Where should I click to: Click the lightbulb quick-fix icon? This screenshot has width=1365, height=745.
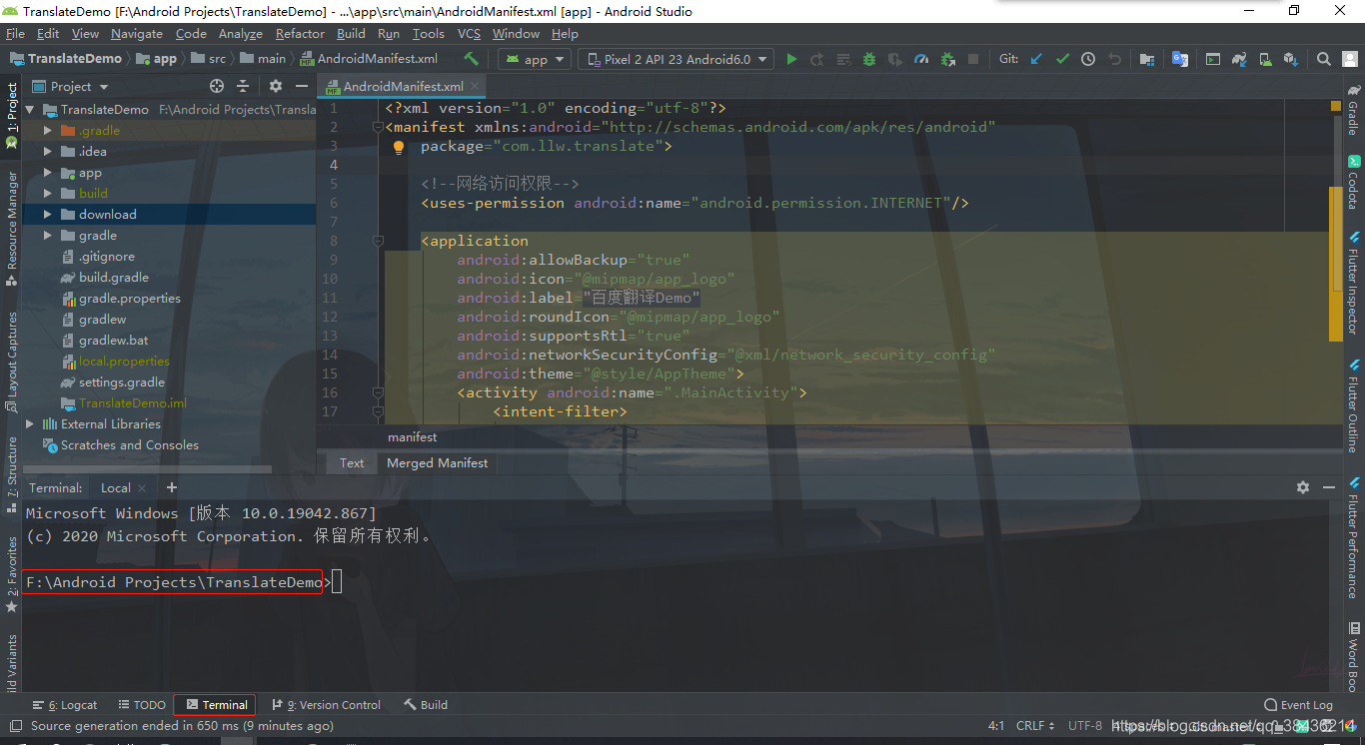coord(399,147)
